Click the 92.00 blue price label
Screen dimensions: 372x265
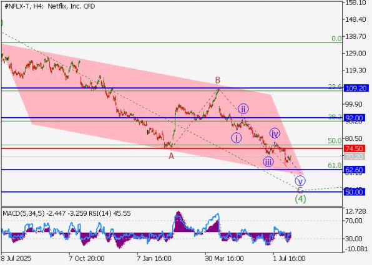coord(354,118)
